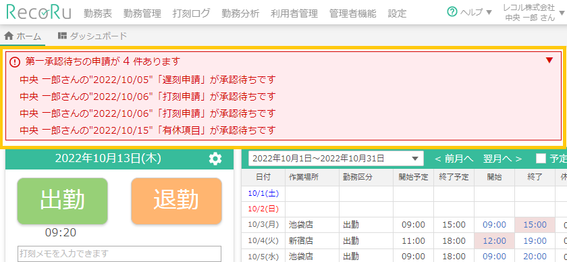Switch to the ホーム tab
This screenshot has width=567, height=262.
[22, 36]
